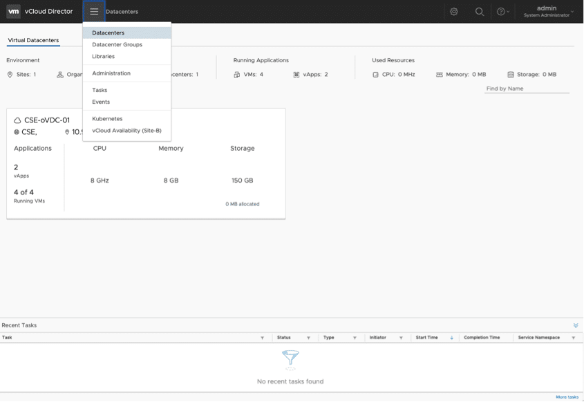
Task: Filter the Task column
Action: [262, 338]
